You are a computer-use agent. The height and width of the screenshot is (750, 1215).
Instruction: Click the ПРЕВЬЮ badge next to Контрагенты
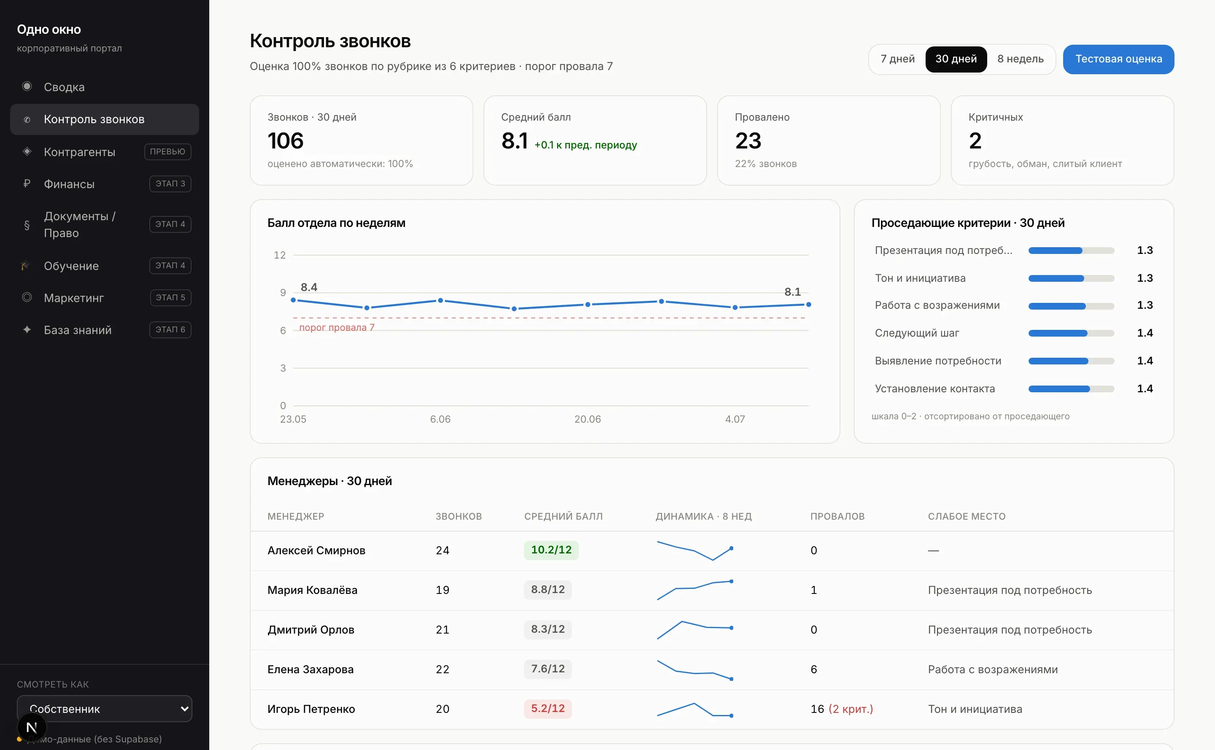(x=167, y=151)
